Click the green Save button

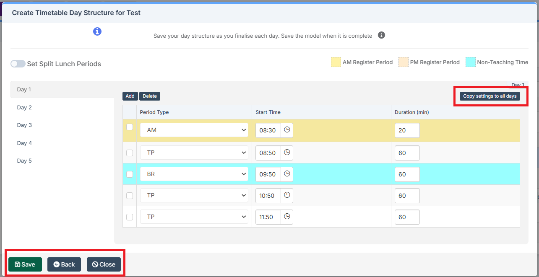25,264
